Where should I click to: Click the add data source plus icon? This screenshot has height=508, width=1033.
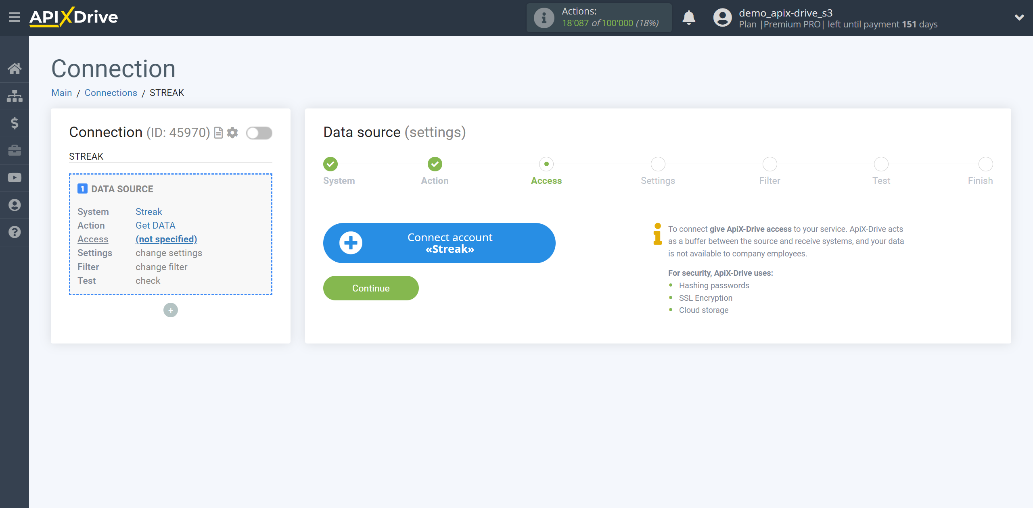[x=171, y=310]
